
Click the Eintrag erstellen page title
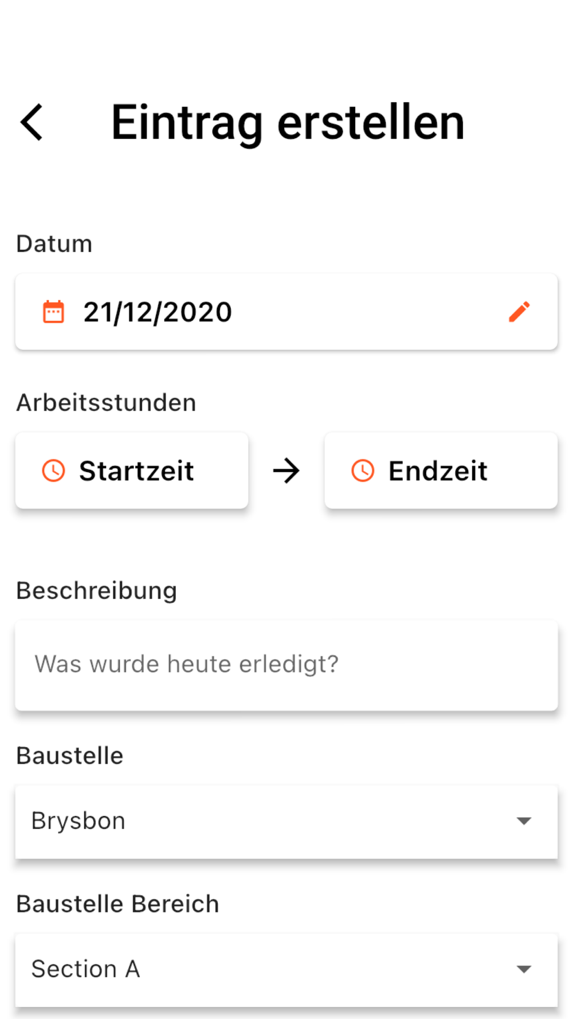pos(288,123)
